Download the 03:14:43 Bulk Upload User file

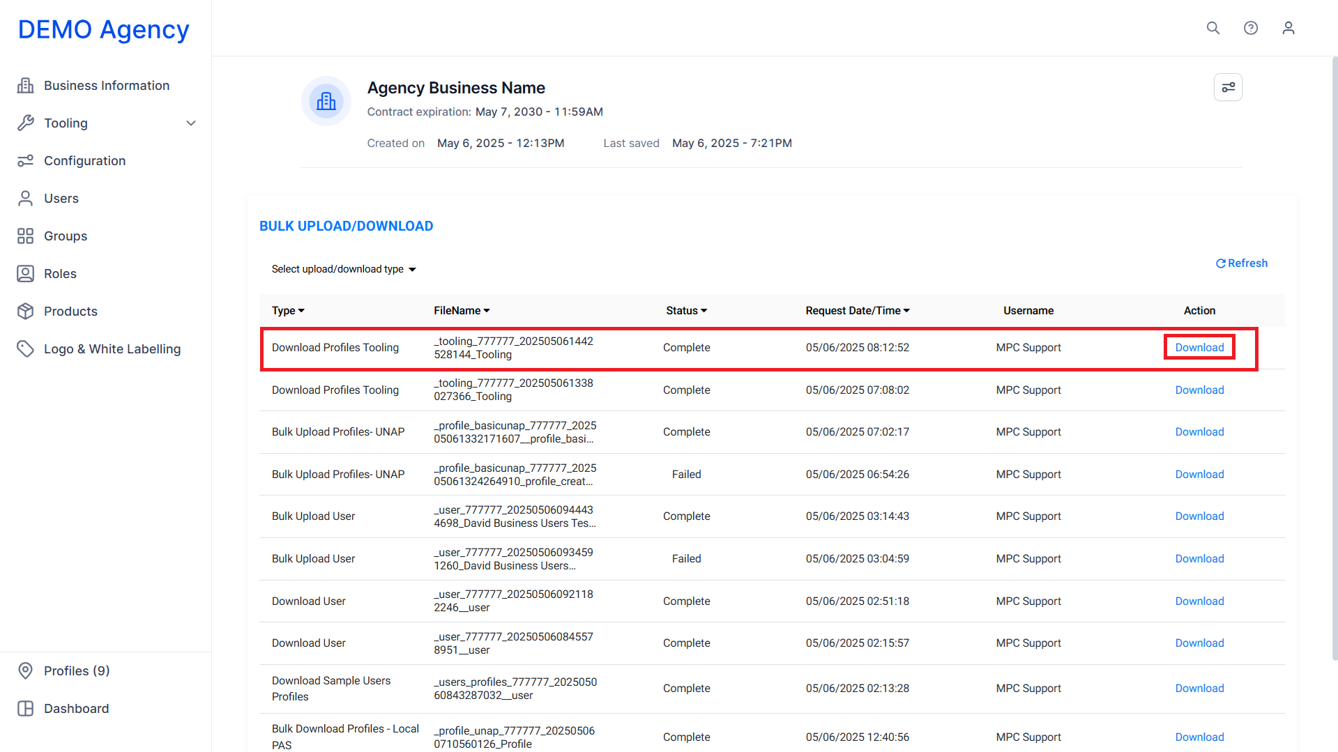click(1199, 516)
